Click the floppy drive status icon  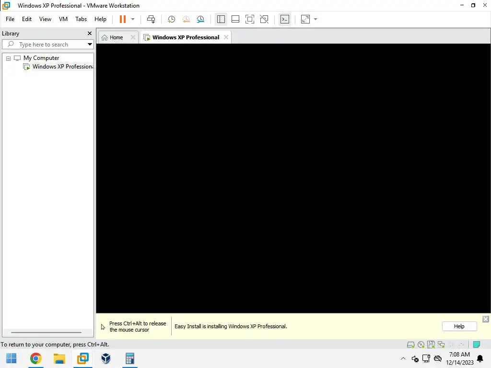click(431, 345)
